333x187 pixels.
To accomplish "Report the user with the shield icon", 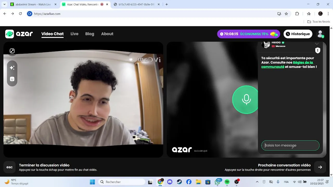I will [318, 50].
